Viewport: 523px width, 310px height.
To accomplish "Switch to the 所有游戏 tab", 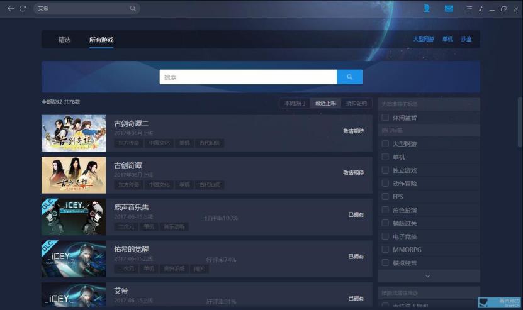I will tap(101, 40).
